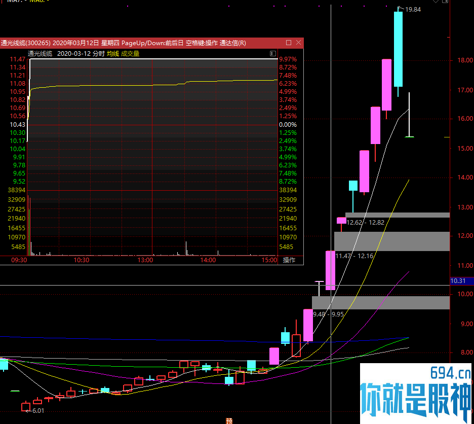Close the 通光线缆 intraday popup window
This screenshot has height=424, width=474.
coord(298,43)
